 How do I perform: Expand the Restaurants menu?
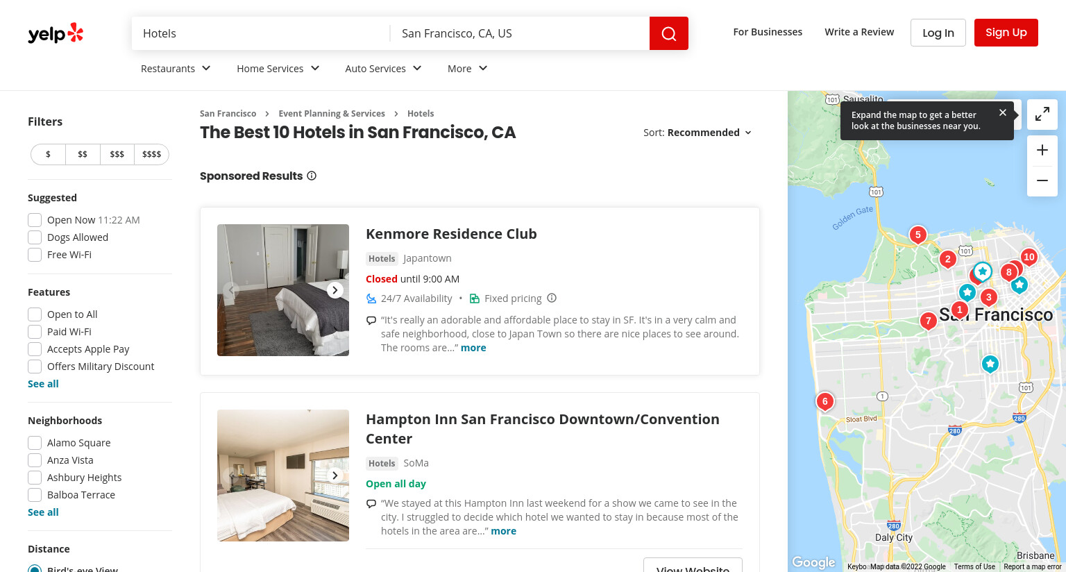click(x=176, y=69)
